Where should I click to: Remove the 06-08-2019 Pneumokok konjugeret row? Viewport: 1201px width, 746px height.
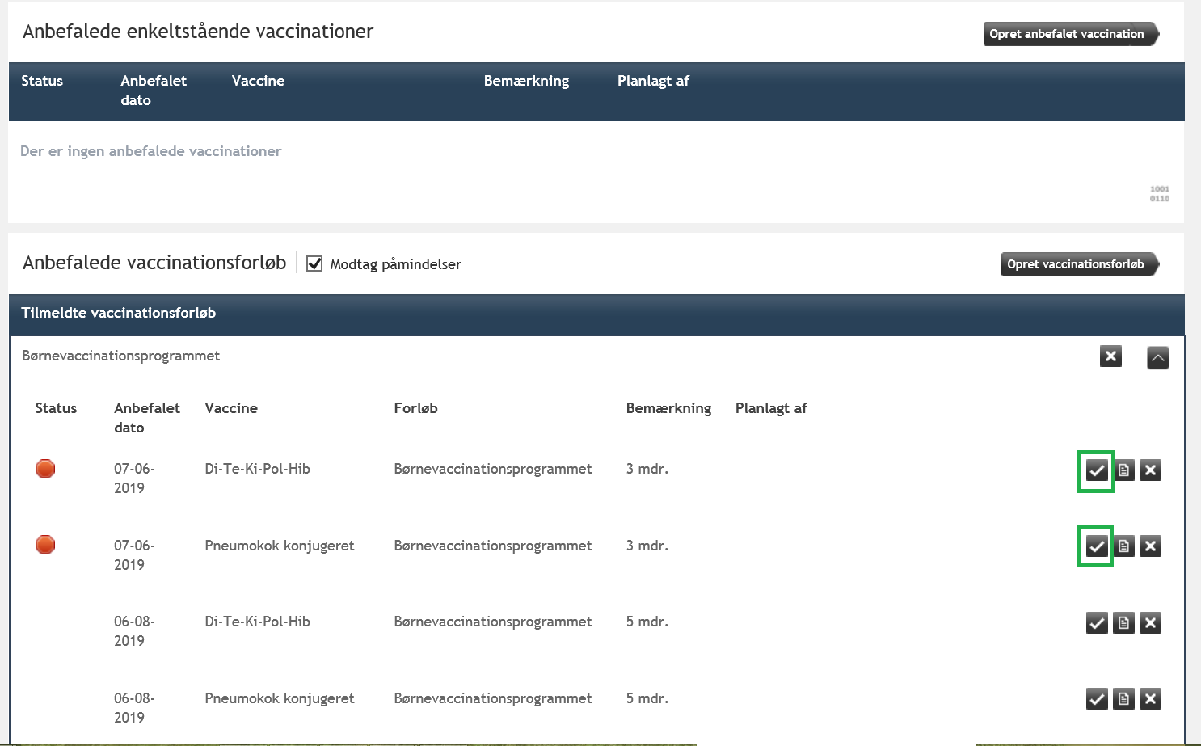coord(1150,699)
